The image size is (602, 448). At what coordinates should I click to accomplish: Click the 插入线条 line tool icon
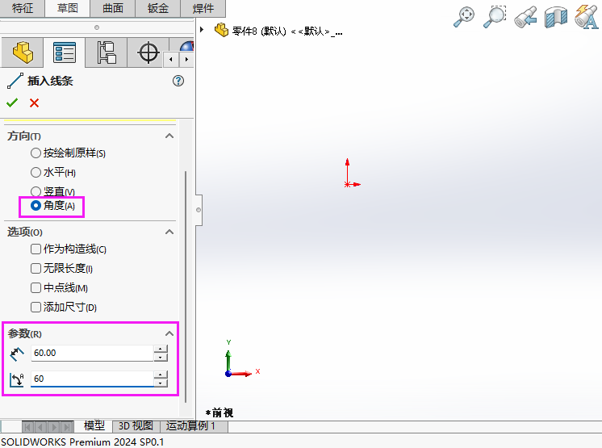[x=15, y=81]
